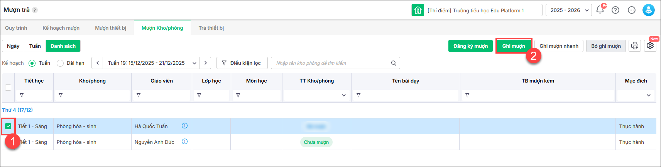The width and height of the screenshot is (661, 167).
Task: Tick the select-all checkbox in table header
Action: (x=8, y=88)
